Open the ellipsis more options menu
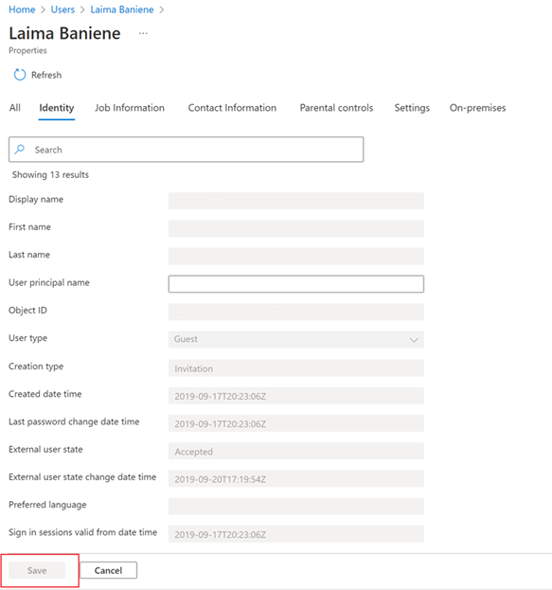This screenshot has height=590, width=552. tap(143, 33)
